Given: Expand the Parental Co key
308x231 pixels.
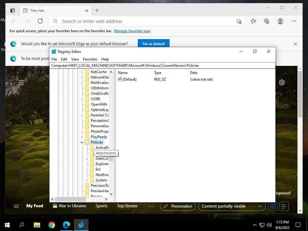Looking at the screenshot, I should (x=82, y=115).
